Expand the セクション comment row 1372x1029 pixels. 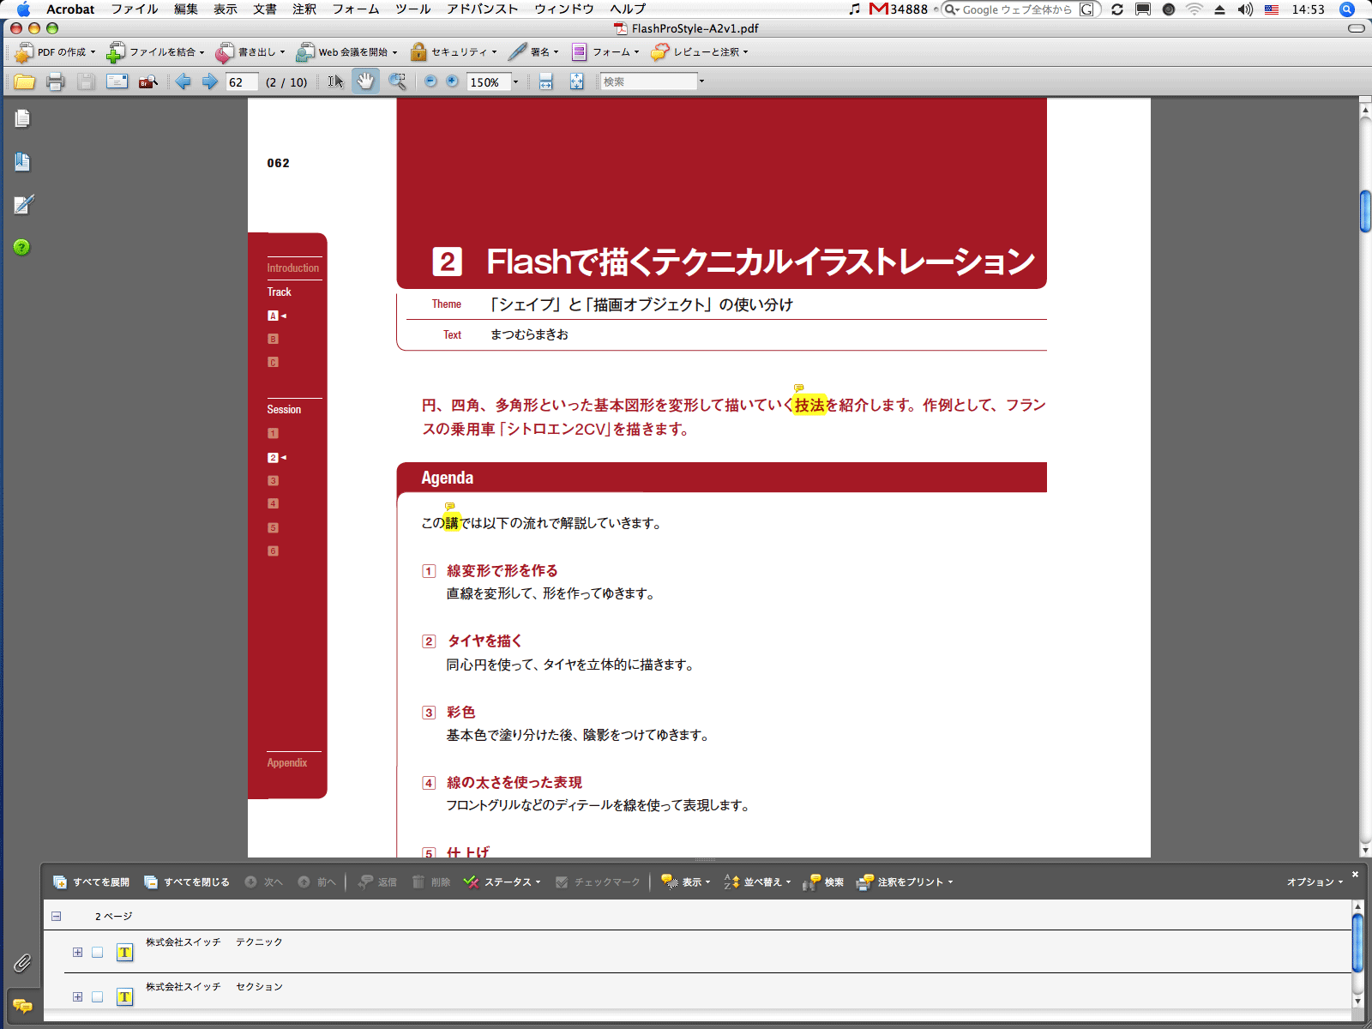point(77,996)
